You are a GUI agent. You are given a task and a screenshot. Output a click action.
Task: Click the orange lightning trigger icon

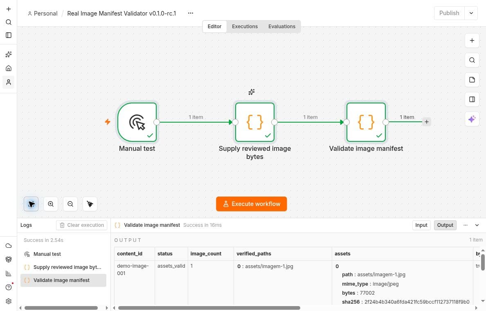coord(108,122)
